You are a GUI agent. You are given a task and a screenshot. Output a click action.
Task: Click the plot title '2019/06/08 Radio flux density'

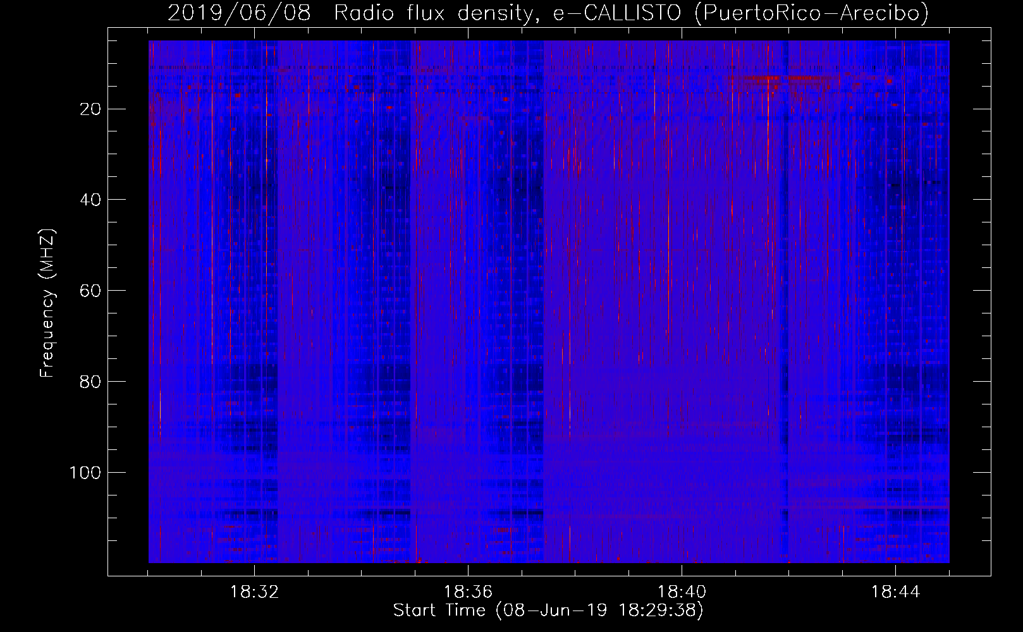tap(549, 13)
